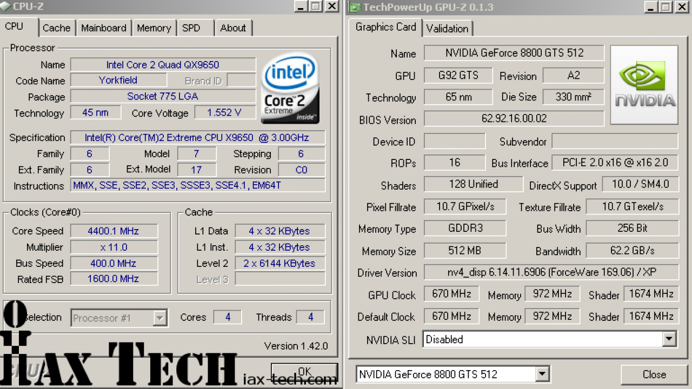Click the Rated FSB value 1600.0 MHz
This screenshot has height=389, width=692.
pos(114,279)
